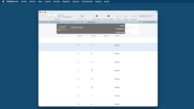Click Num2 value 7 in highlighted row
The image size is (194, 109).
(91, 45)
